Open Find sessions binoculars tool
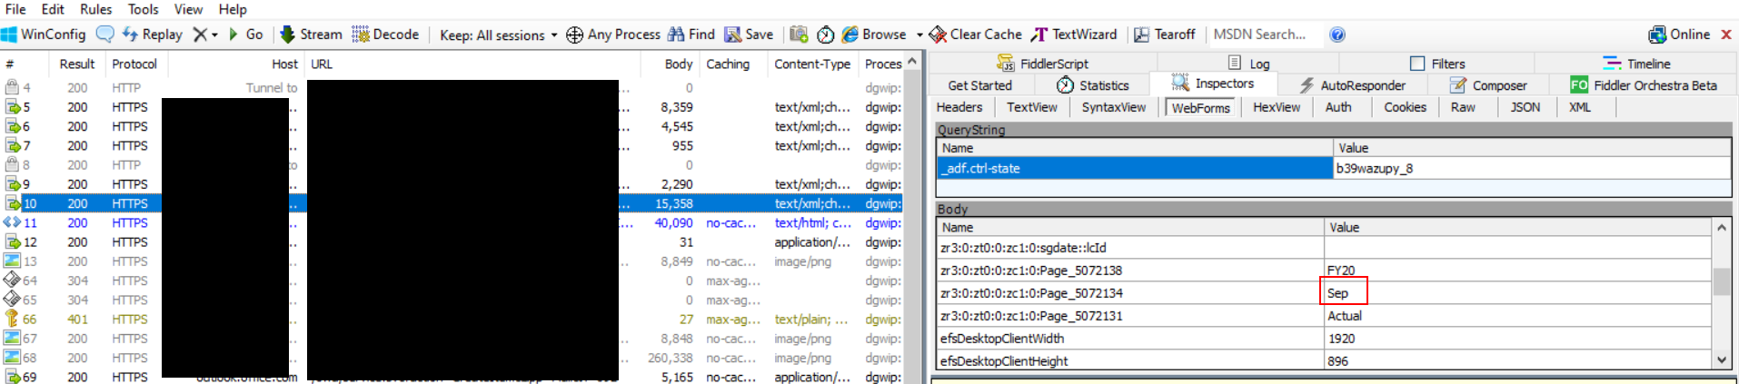The height and width of the screenshot is (384, 1739). tap(691, 34)
